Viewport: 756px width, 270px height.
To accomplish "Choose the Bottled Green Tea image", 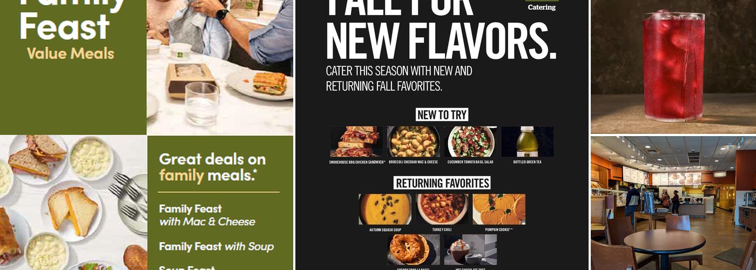I will tap(527, 141).
